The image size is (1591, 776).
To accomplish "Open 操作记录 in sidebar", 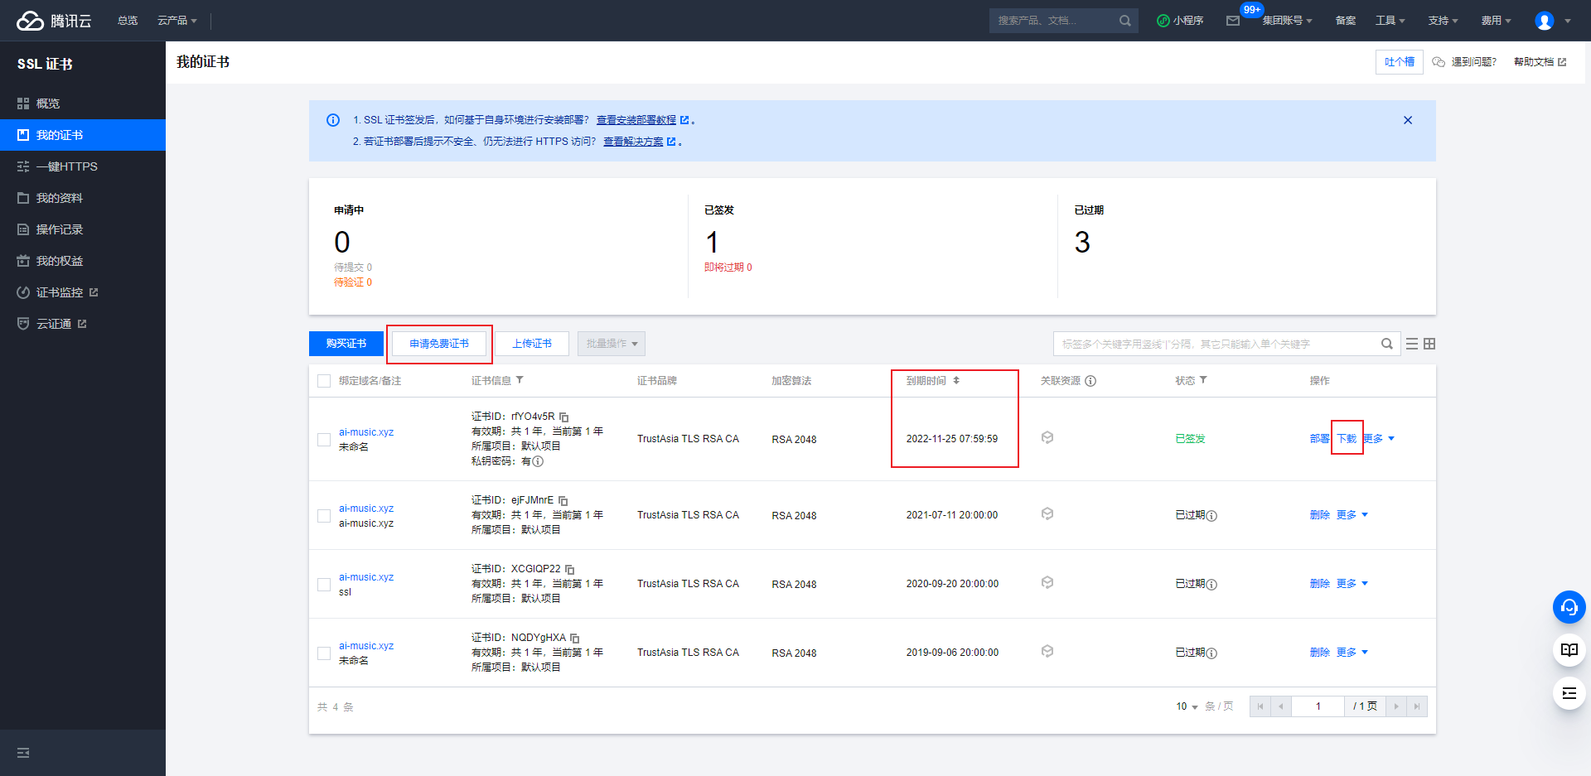I will pos(83,229).
